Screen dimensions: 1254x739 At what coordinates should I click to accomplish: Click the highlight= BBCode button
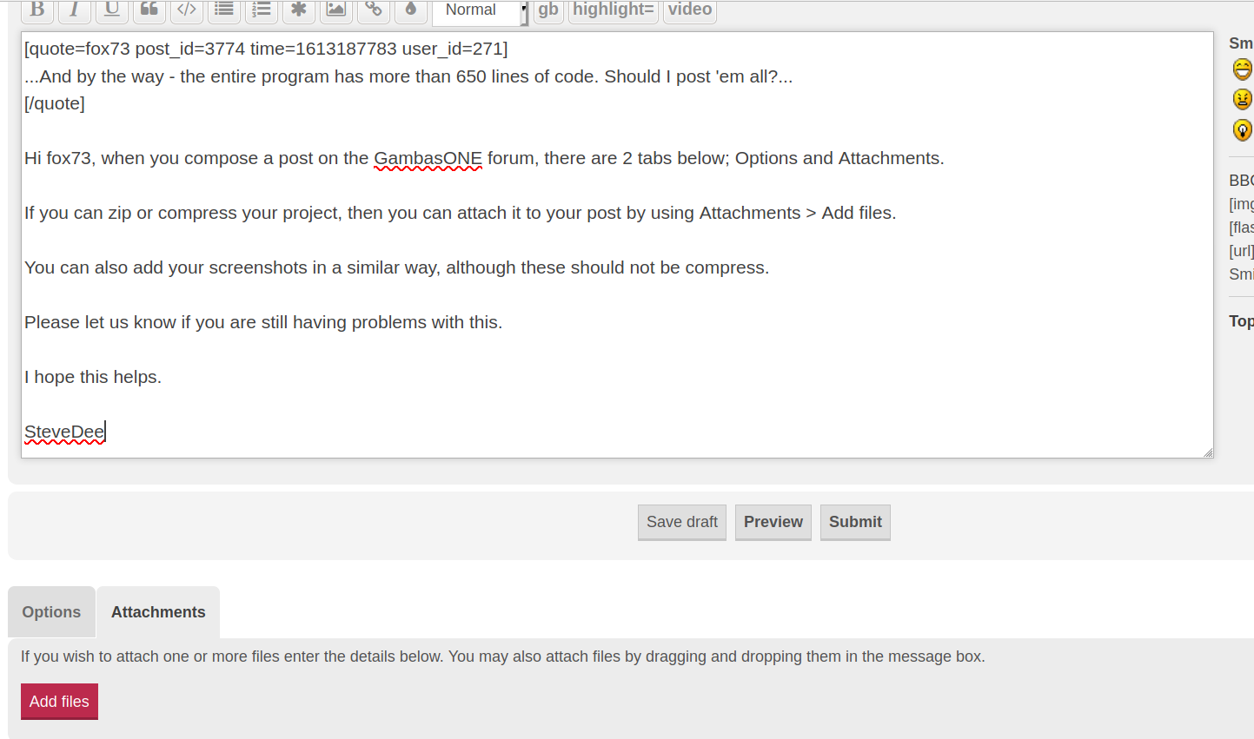click(614, 10)
